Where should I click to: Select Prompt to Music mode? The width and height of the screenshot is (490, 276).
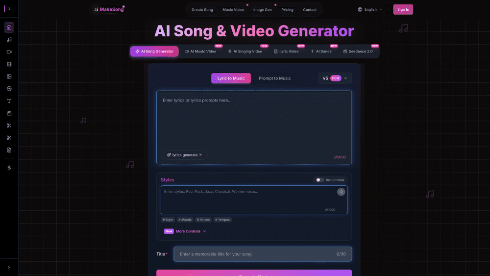(275, 78)
